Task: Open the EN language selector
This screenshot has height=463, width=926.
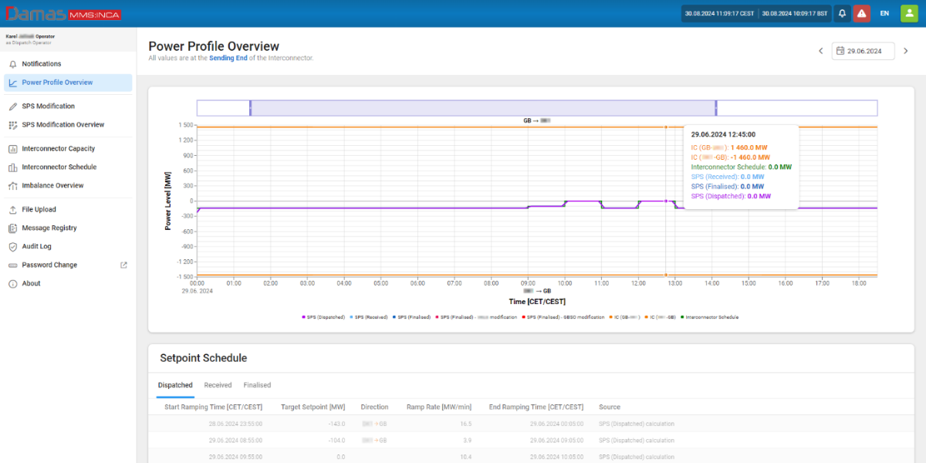Action: (x=884, y=13)
